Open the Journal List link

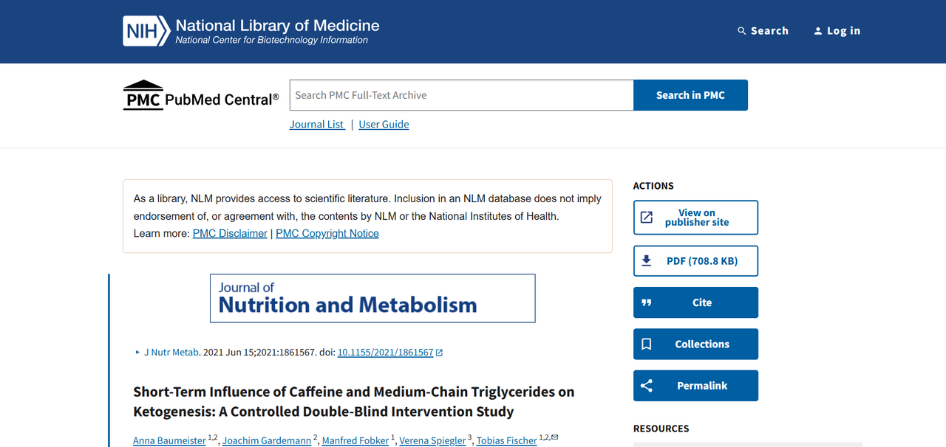pyautogui.click(x=316, y=125)
